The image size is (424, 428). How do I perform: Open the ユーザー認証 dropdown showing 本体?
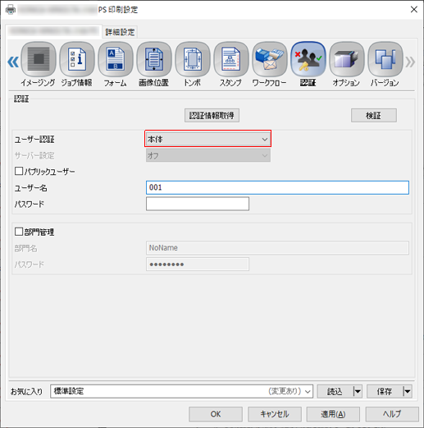point(207,139)
